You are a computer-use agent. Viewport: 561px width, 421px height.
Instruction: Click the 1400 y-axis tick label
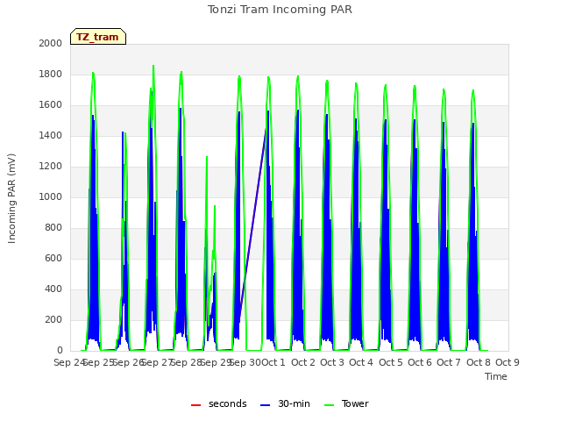[51, 135]
